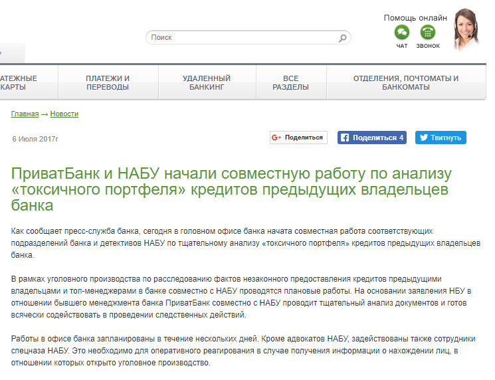Open Все разделы menu
Screen dimensions: 495x380
click(x=291, y=82)
